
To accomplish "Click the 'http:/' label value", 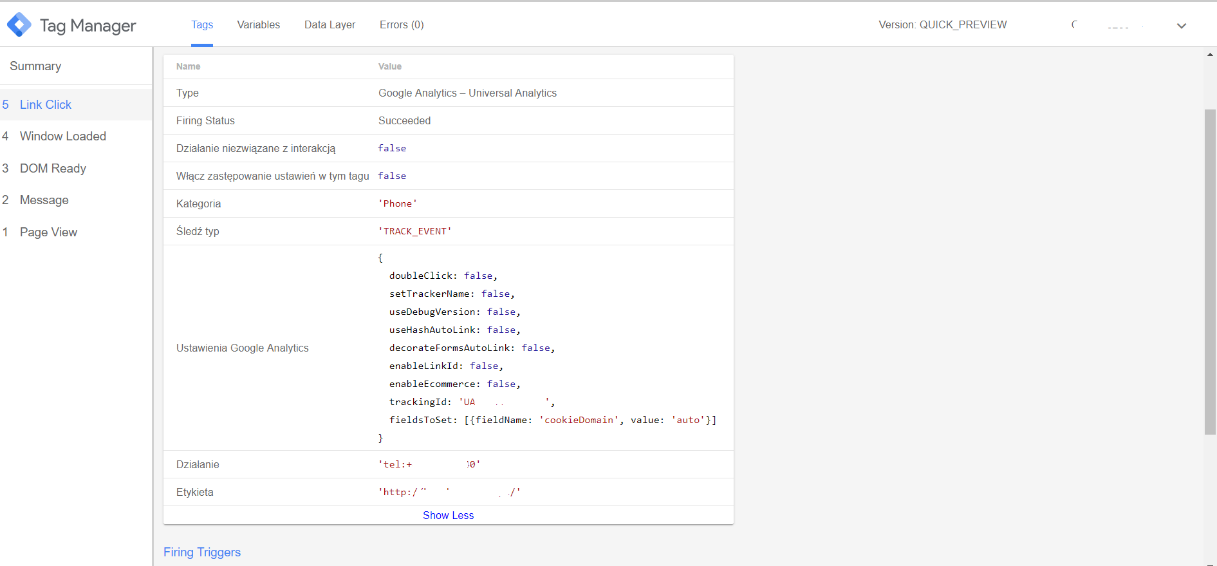I will (449, 492).
